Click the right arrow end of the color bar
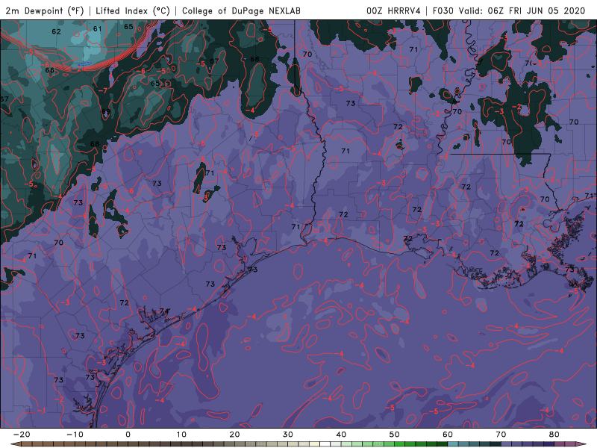This screenshot has width=597, height=448. pos(582,444)
